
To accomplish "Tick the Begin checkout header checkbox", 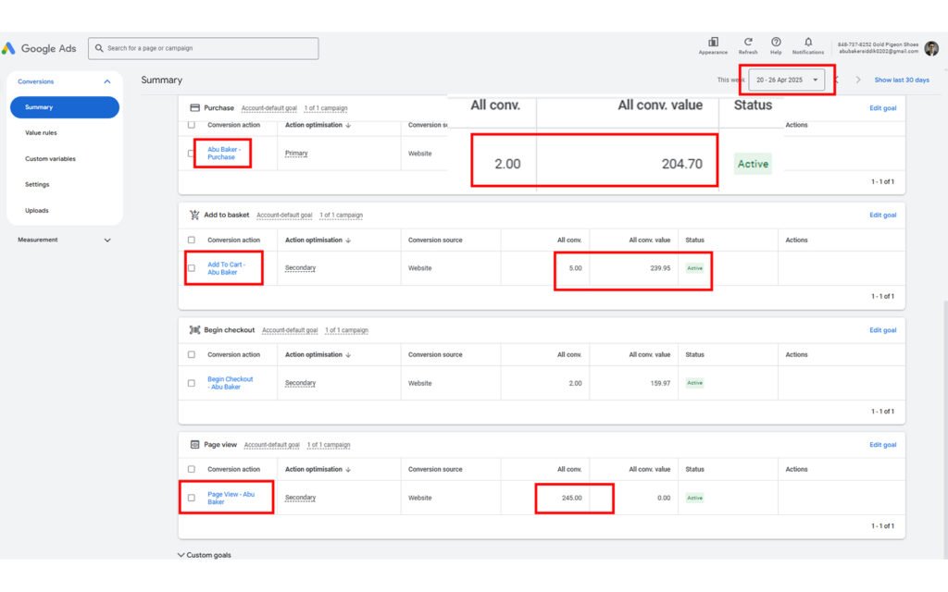I will tap(192, 354).
